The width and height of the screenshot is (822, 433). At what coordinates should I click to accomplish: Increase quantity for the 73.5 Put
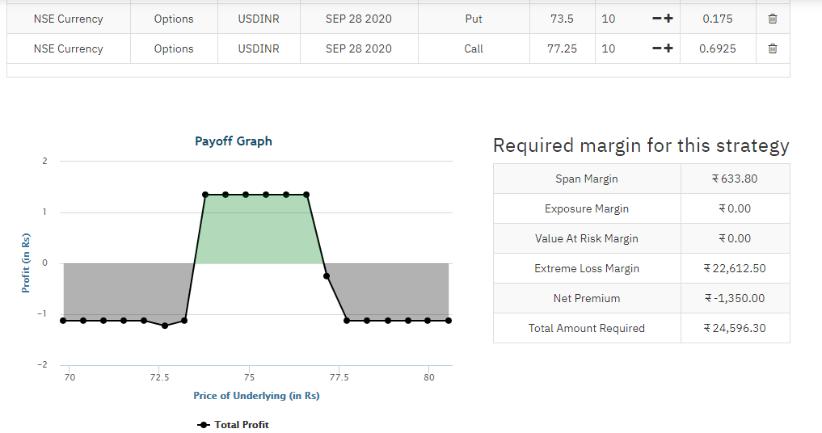point(668,19)
